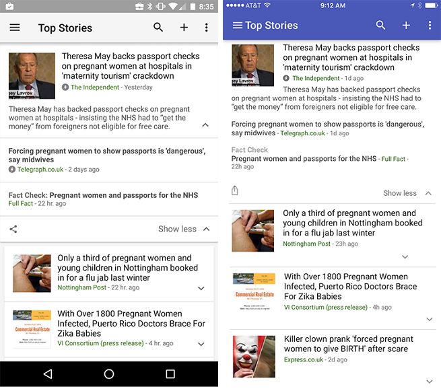Tap AMP lightning icon beside The Independent on iOS
The image size is (441, 389).
tap(286, 78)
